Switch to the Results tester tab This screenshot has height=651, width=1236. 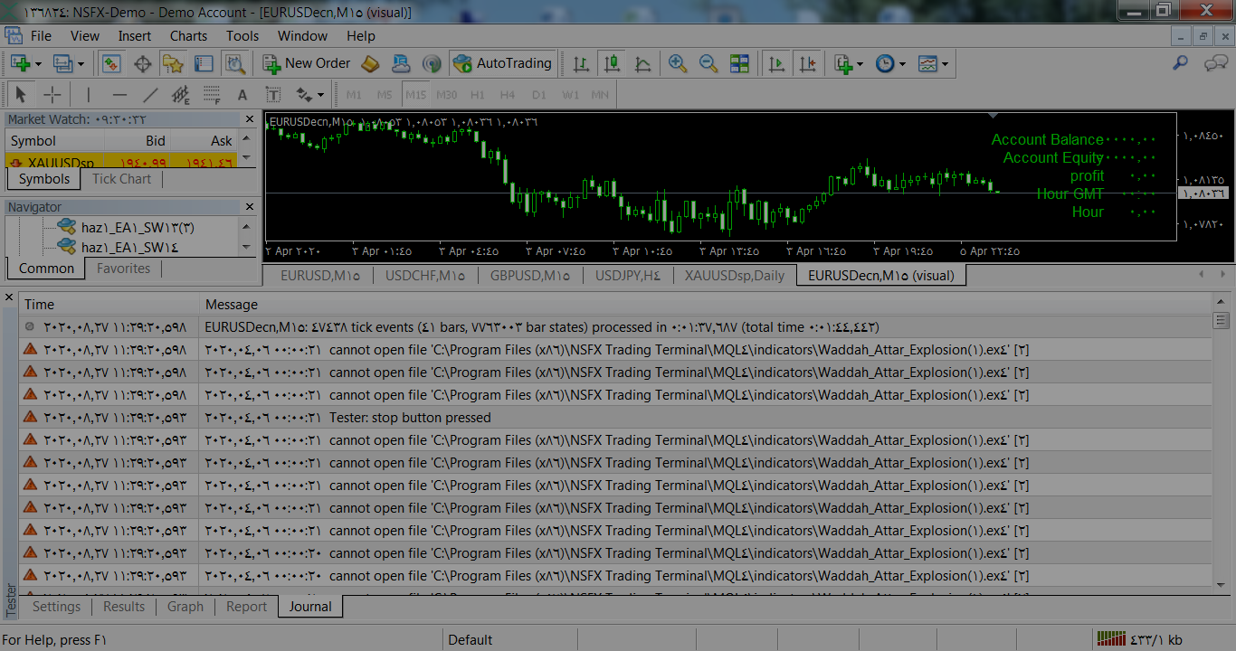click(x=124, y=607)
